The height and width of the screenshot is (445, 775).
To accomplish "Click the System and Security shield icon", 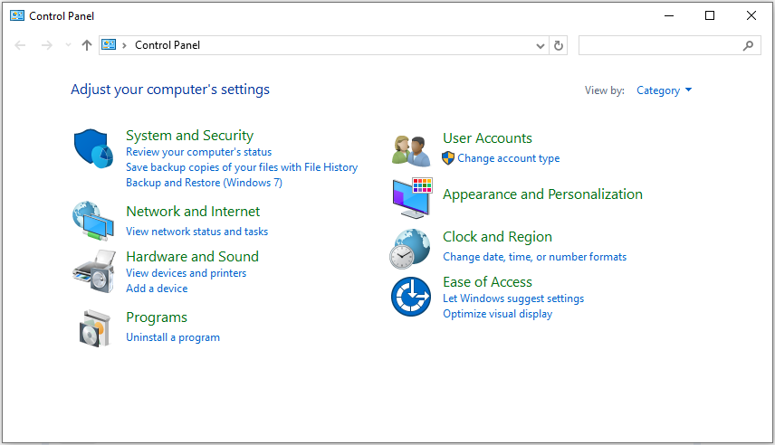I will pyautogui.click(x=92, y=147).
